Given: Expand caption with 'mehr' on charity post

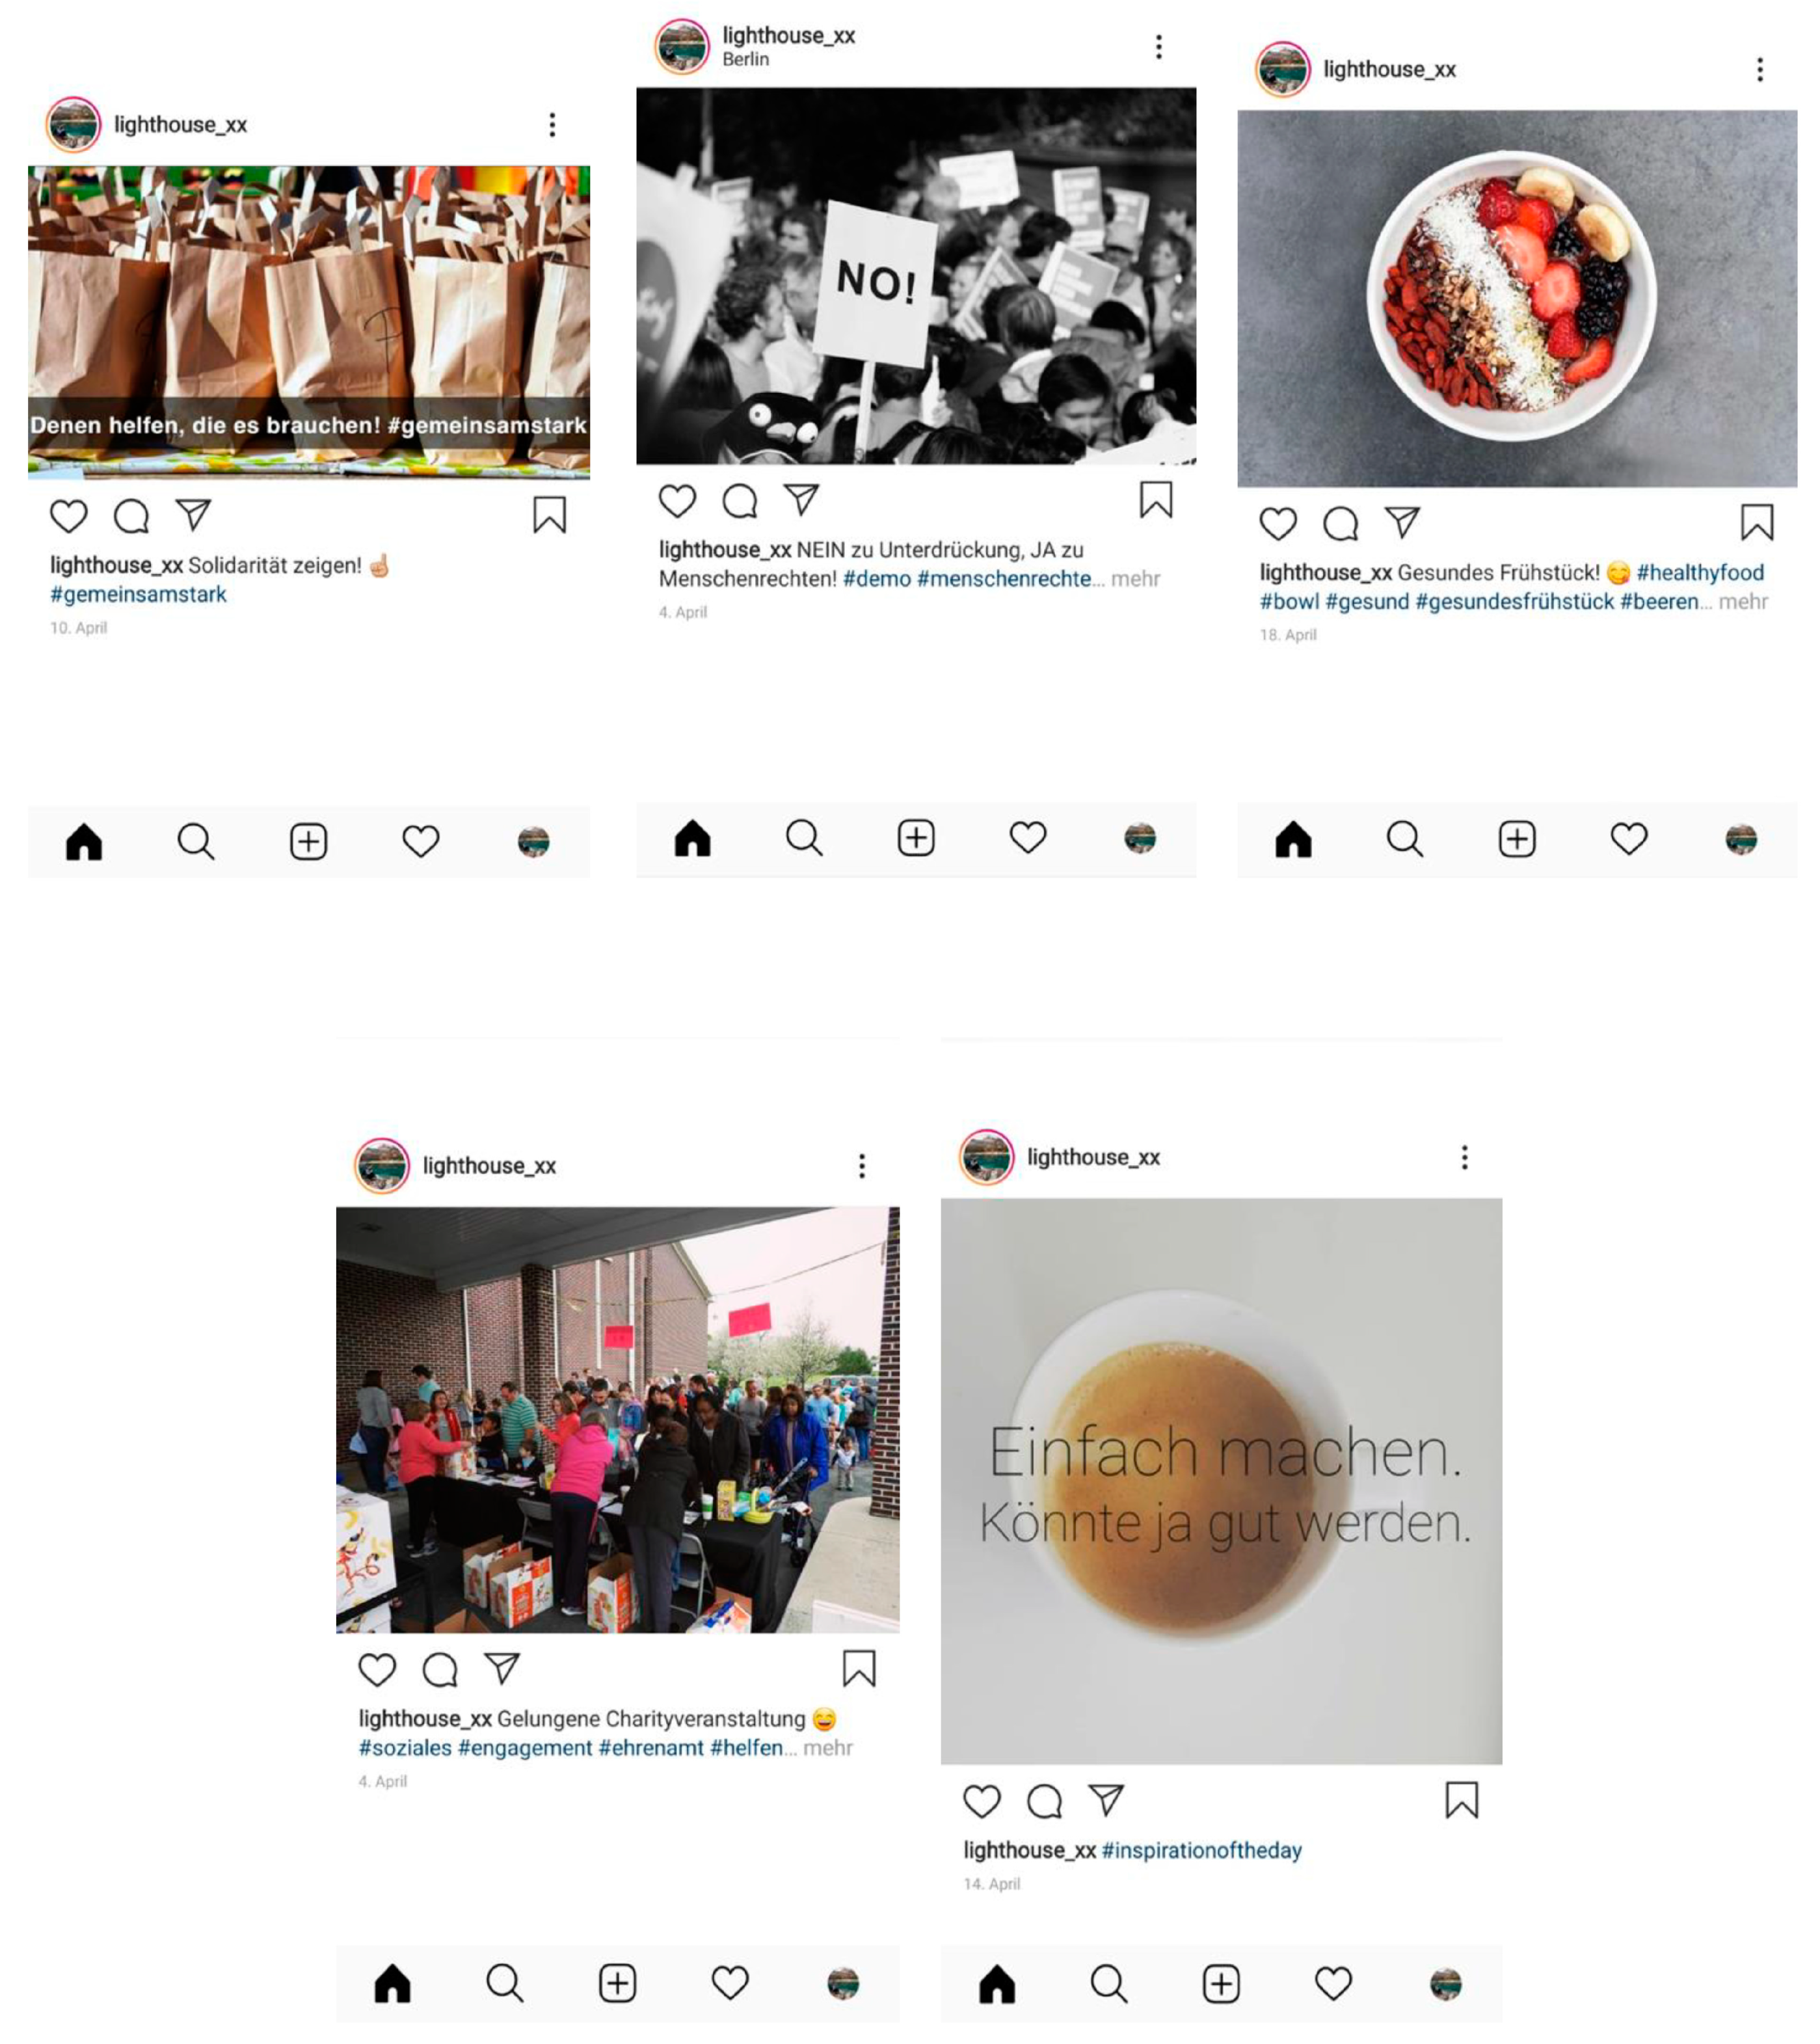Looking at the screenshot, I should [x=828, y=1747].
